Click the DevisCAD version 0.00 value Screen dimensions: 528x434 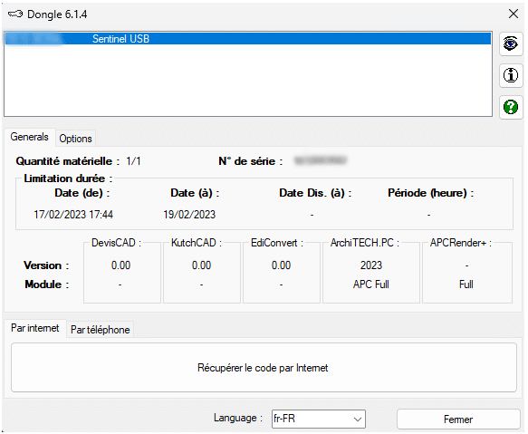click(120, 265)
